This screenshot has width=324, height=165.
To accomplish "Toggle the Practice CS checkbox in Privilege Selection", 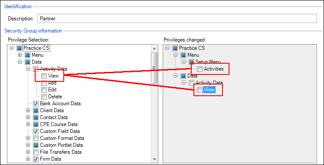I will 20,48.
